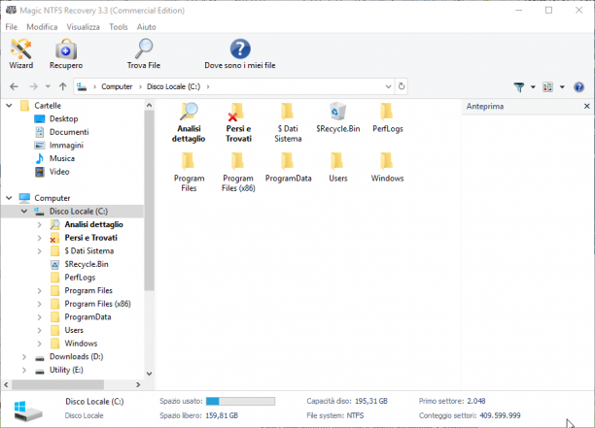Click Computer in the address breadcrumb
This screenshot has width=595, height=428.
(x=117, y=86)
